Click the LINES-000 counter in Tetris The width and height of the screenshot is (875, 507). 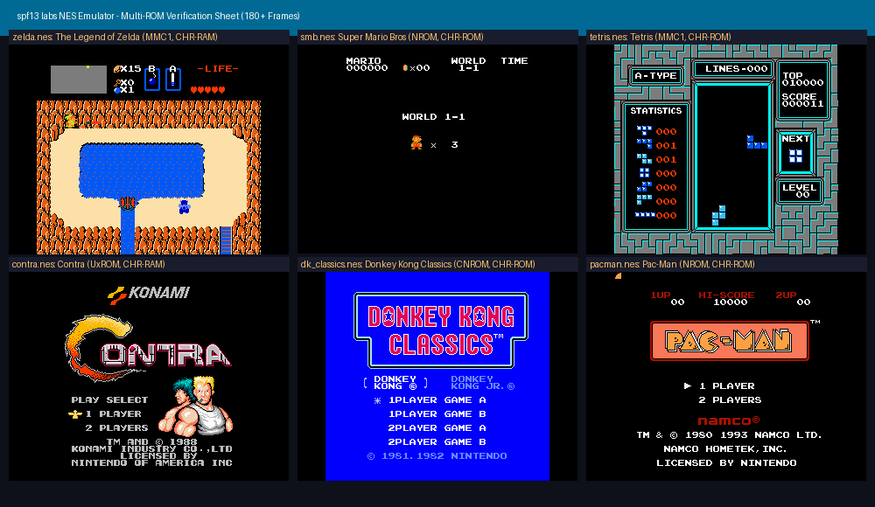[737, 68]
